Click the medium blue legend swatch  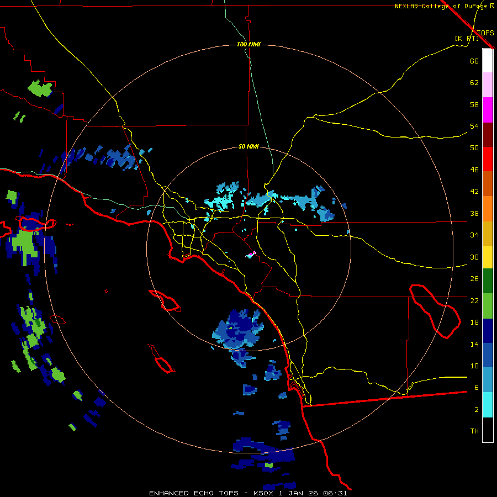[488, 356]
